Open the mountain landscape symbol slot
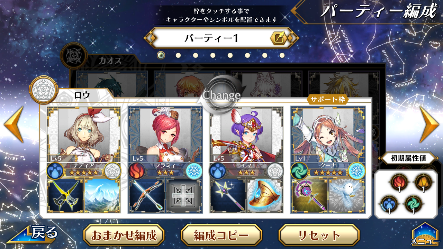Viewport: 443px width, 249px height. pos(102,195)
